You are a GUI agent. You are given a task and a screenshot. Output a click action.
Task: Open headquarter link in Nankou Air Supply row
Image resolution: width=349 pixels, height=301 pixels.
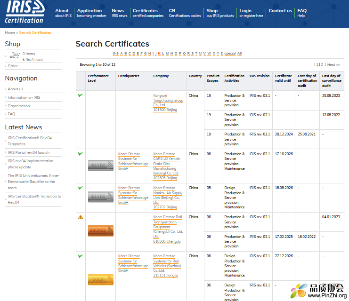coord(133,195)
